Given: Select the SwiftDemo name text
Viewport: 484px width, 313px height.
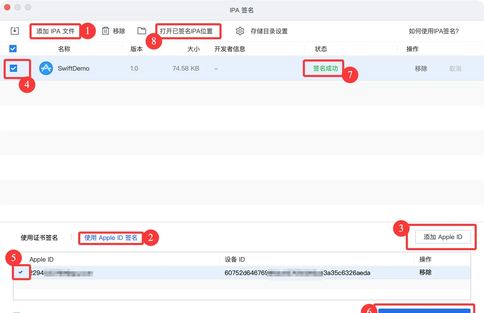Looking at the screenshot, I should tap(74, 68).
